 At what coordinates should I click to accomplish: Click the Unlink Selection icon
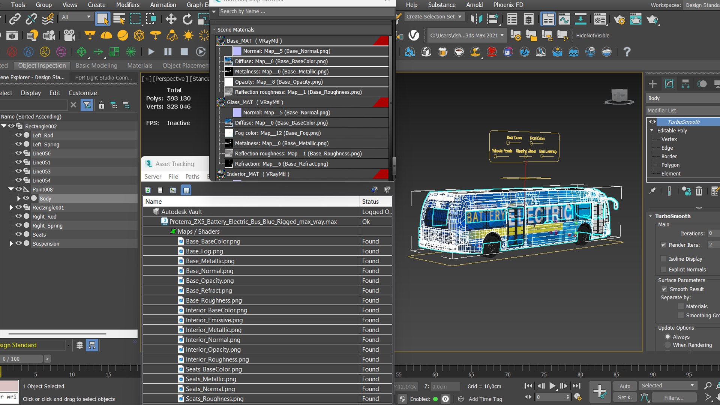pyautogui.click(x=31, y=19)
